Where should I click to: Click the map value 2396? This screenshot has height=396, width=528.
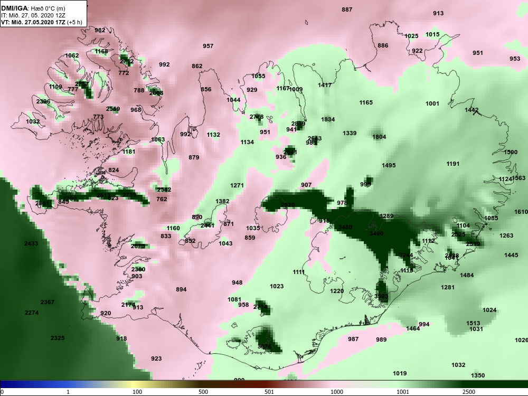(x=43, y=101)
